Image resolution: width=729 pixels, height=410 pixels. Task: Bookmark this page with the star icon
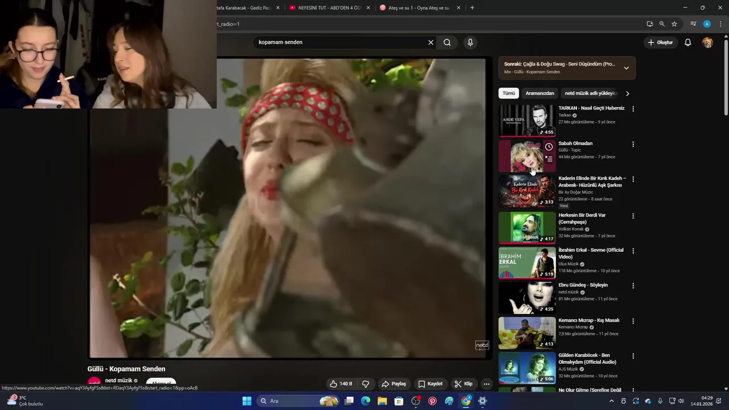pos(674,24)
